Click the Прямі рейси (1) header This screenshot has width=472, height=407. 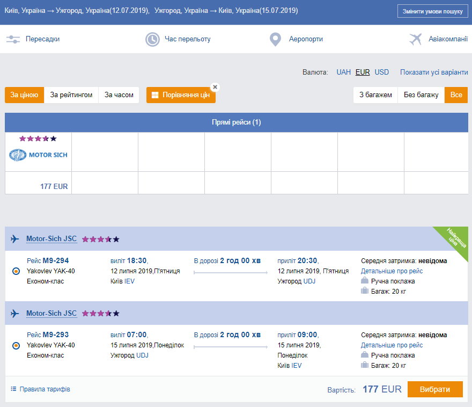click(237, 122)
